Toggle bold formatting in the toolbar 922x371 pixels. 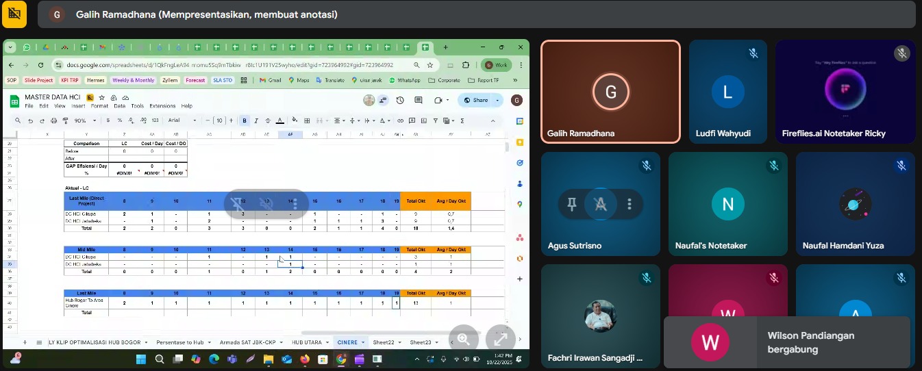pyautogui.click(x=244, y=120)
